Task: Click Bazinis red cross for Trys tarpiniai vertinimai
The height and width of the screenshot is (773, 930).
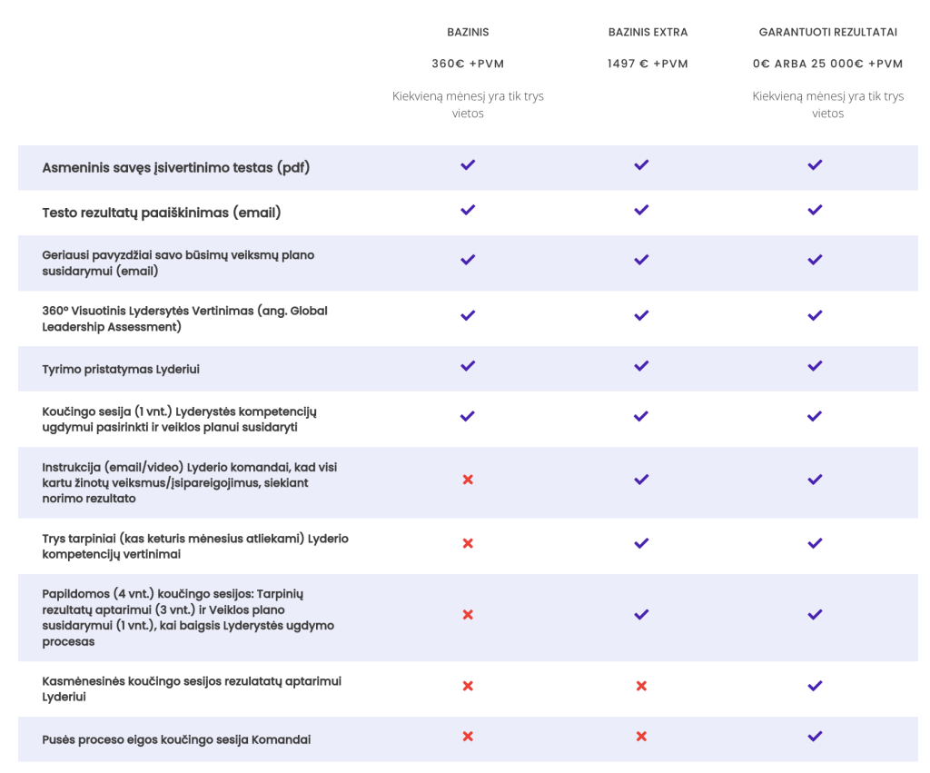Action: [468, 543]
